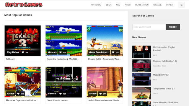Click heart icon on Dragon Ball Z card

[x=113, y=52]
